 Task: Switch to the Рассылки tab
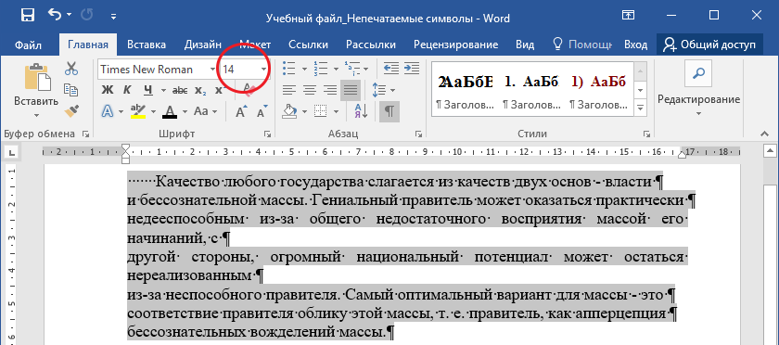[371, 45]
